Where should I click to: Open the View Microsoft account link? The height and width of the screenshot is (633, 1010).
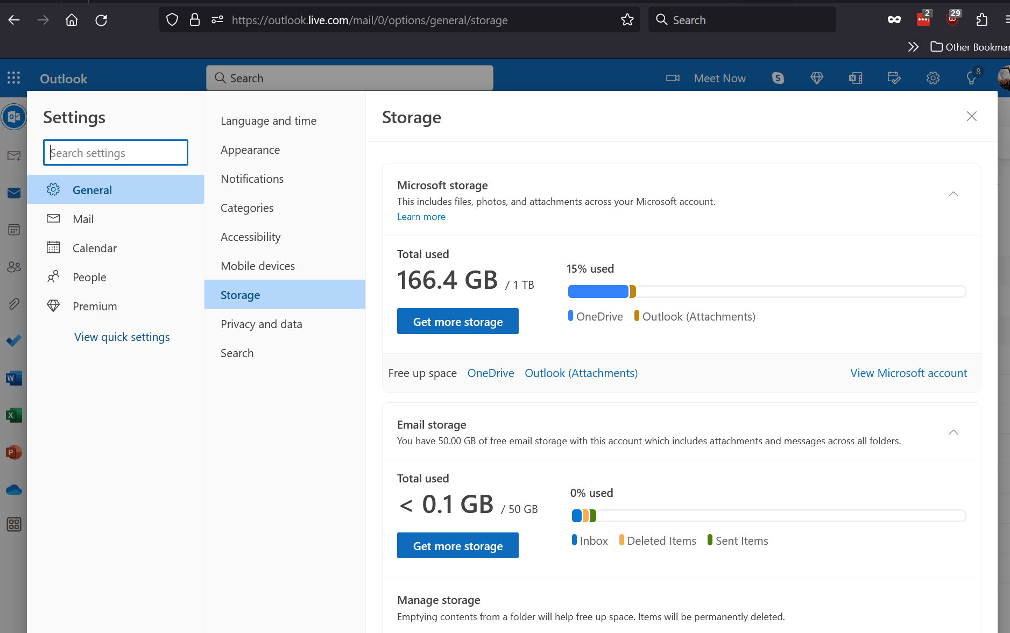pos(908,373)
